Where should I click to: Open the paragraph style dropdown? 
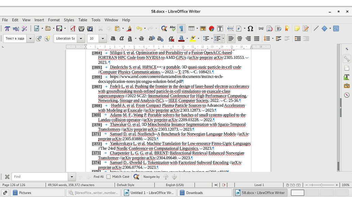click(30, 38)
